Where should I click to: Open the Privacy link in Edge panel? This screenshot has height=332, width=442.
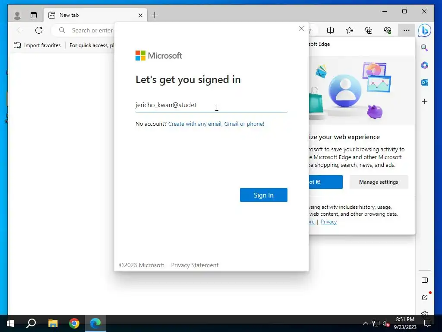(328, 222)
